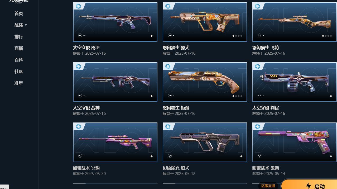Screen dimensions: 337x189
Task: Select the first level diamond on 悠闲猫生 獠犬
Action: pos(233,36)
